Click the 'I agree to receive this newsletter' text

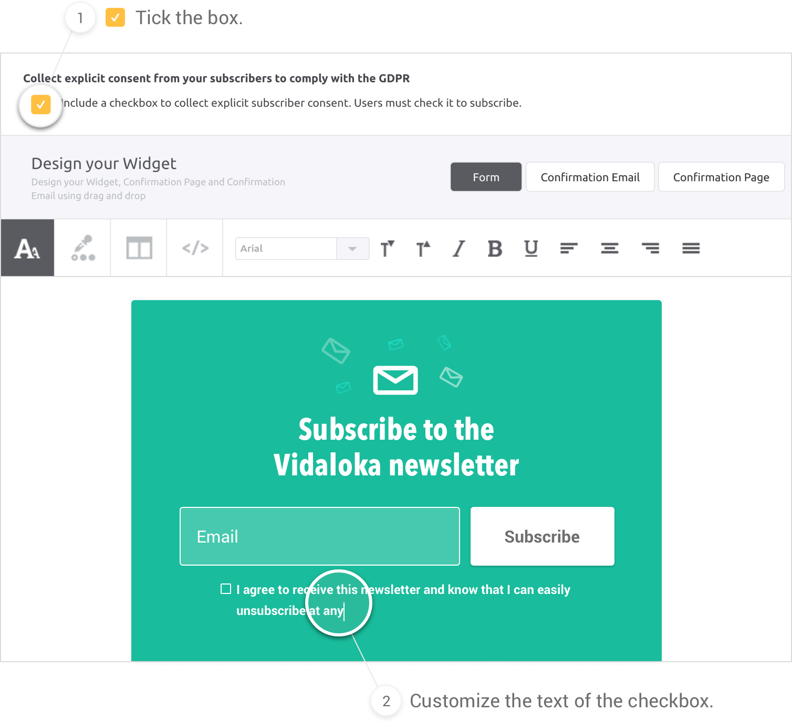tap(403, 600)
